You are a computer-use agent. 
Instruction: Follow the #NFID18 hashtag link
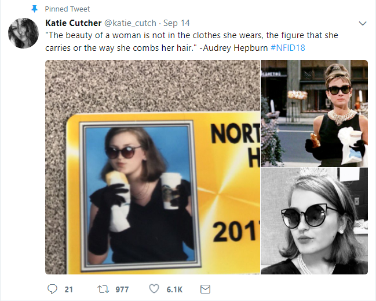(x=287, y=47)
